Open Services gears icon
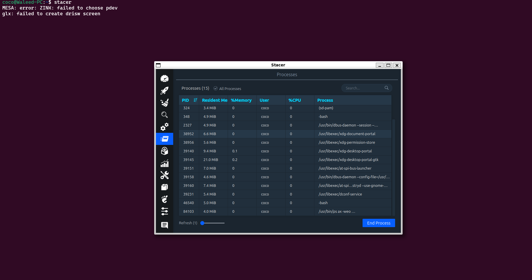 pos(165,127)
